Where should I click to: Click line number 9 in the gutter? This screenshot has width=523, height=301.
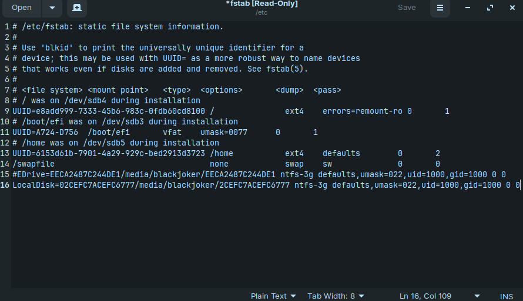[x=6, y=111]
